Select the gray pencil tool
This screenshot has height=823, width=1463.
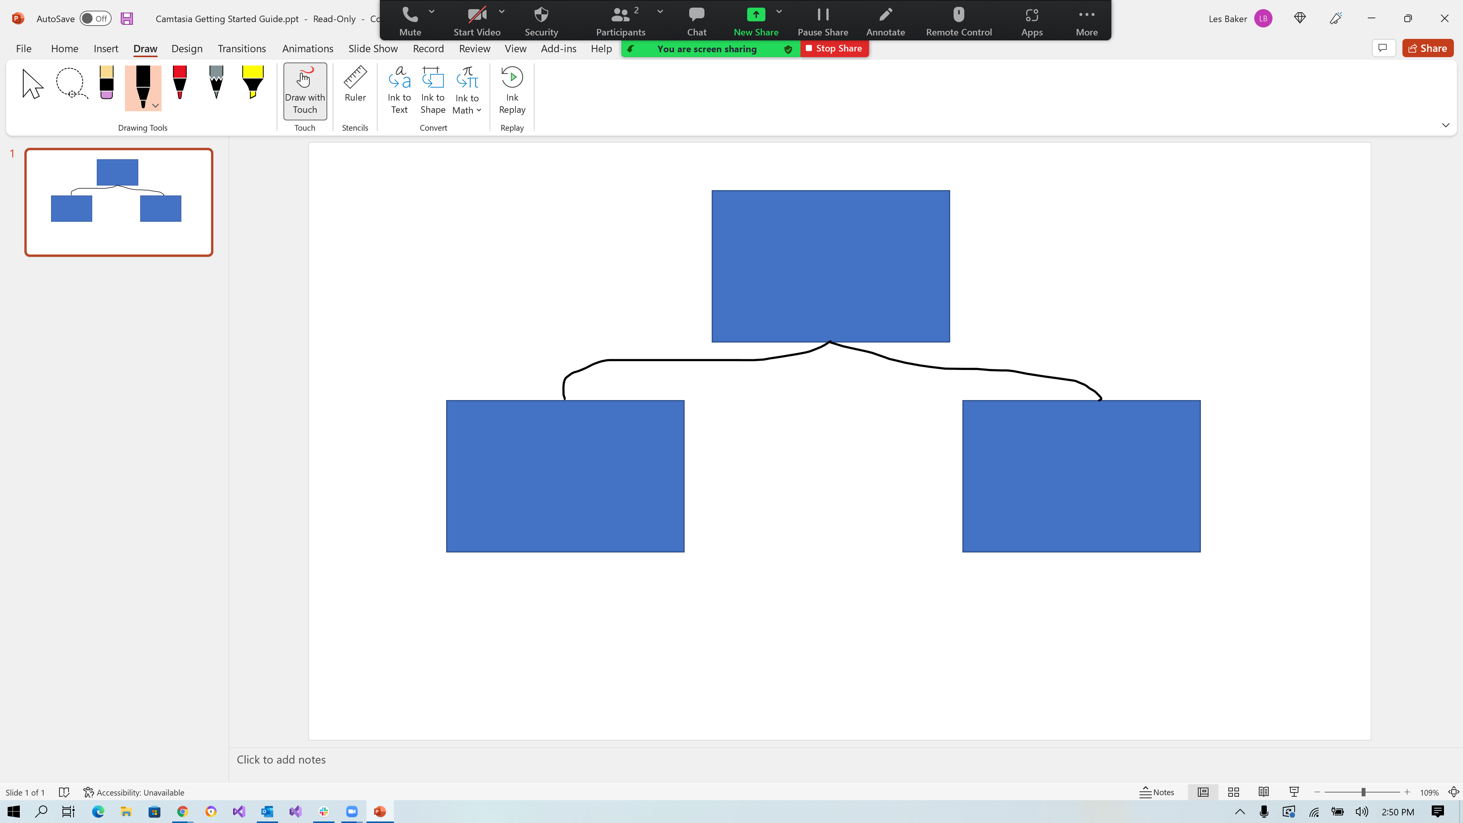216,83
